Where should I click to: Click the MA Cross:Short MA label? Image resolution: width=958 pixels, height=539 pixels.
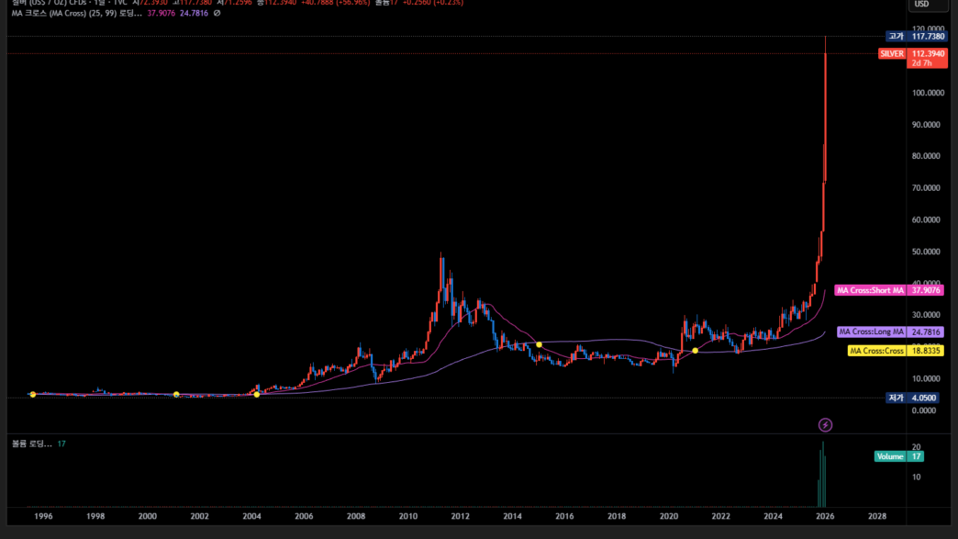[x=871, y=290]
